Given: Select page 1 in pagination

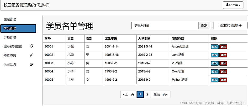Looking at the screenshot, I should pos(140,94).
